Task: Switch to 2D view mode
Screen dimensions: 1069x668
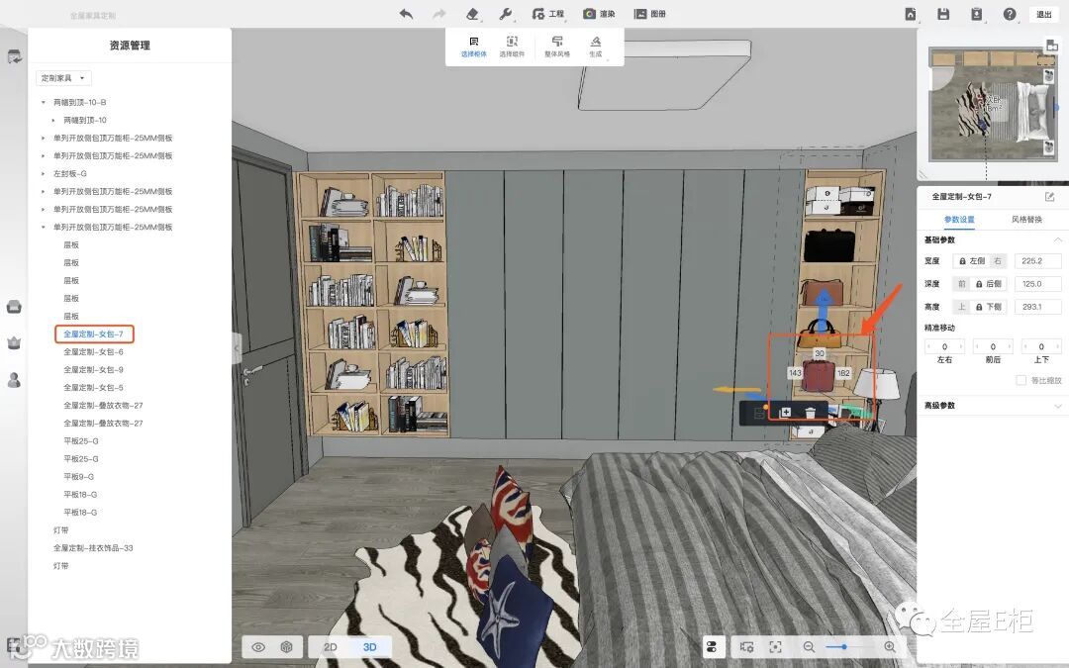Action: (330, 647)
